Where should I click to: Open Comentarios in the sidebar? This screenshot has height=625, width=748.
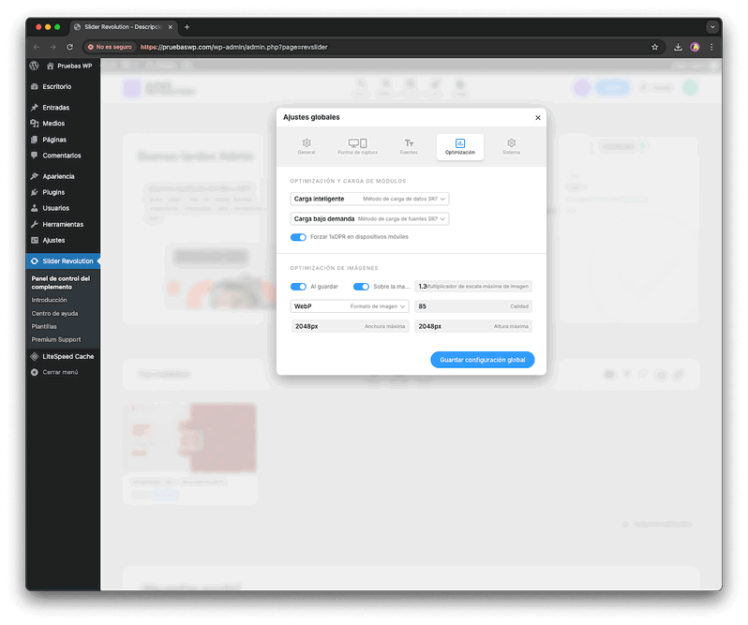(x=63, y=156)
